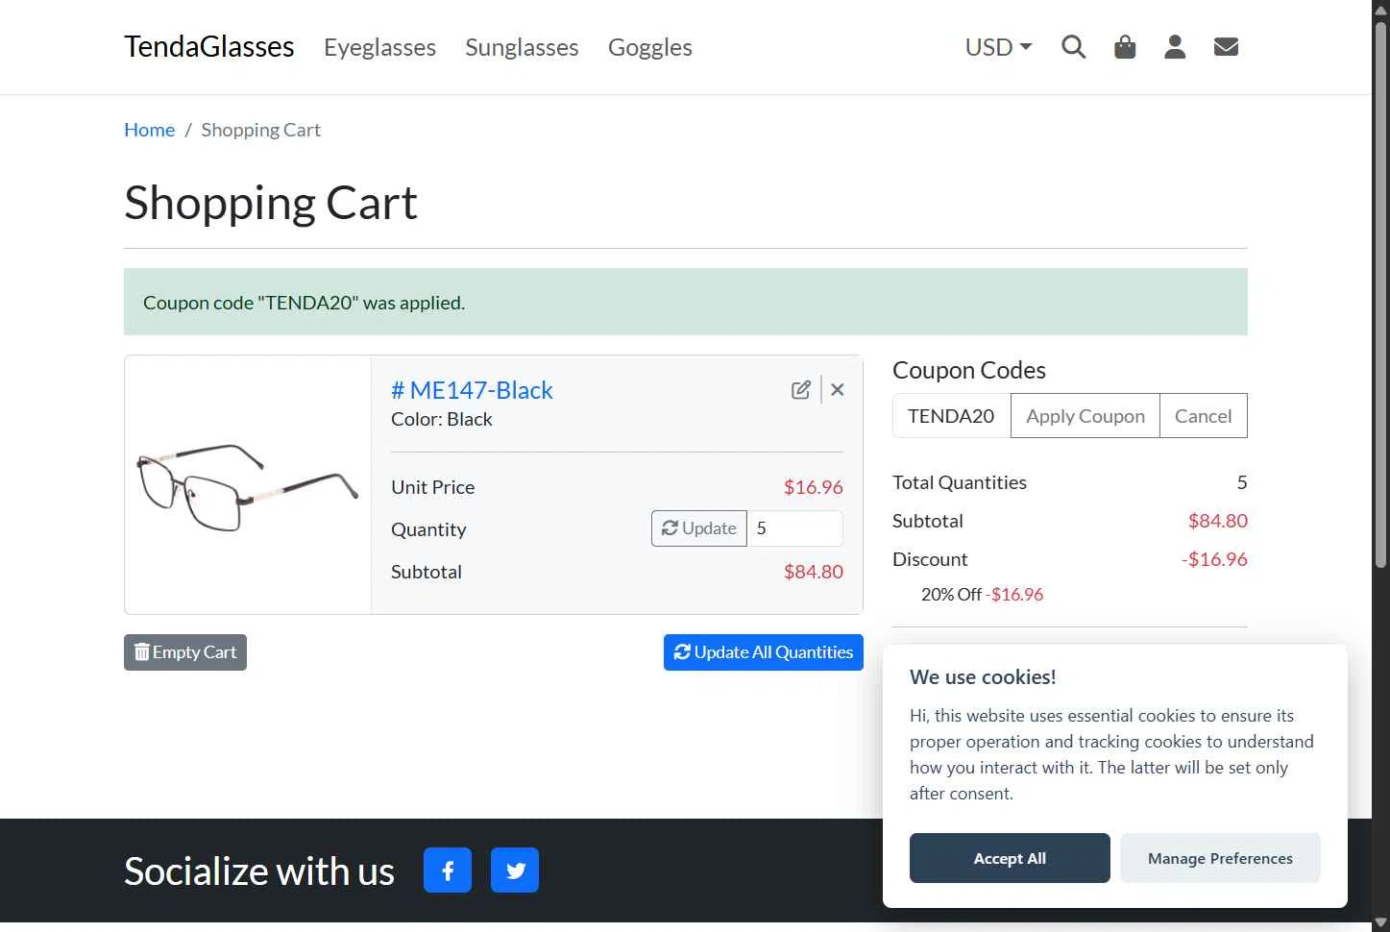Click the 'Color: Black' text

pos(442,419)
